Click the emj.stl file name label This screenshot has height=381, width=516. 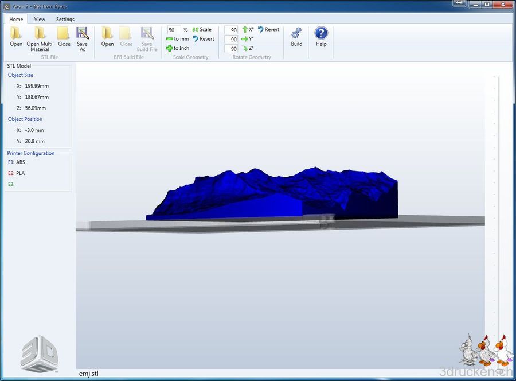[x=88, y=374]
